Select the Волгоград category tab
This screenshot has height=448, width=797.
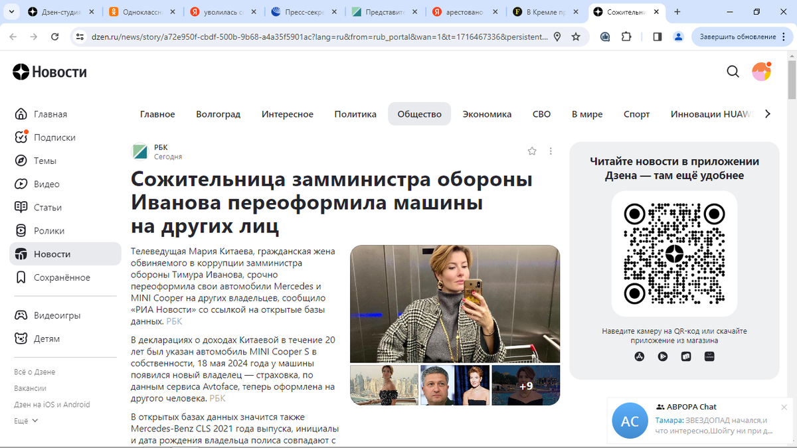point(218,114)
